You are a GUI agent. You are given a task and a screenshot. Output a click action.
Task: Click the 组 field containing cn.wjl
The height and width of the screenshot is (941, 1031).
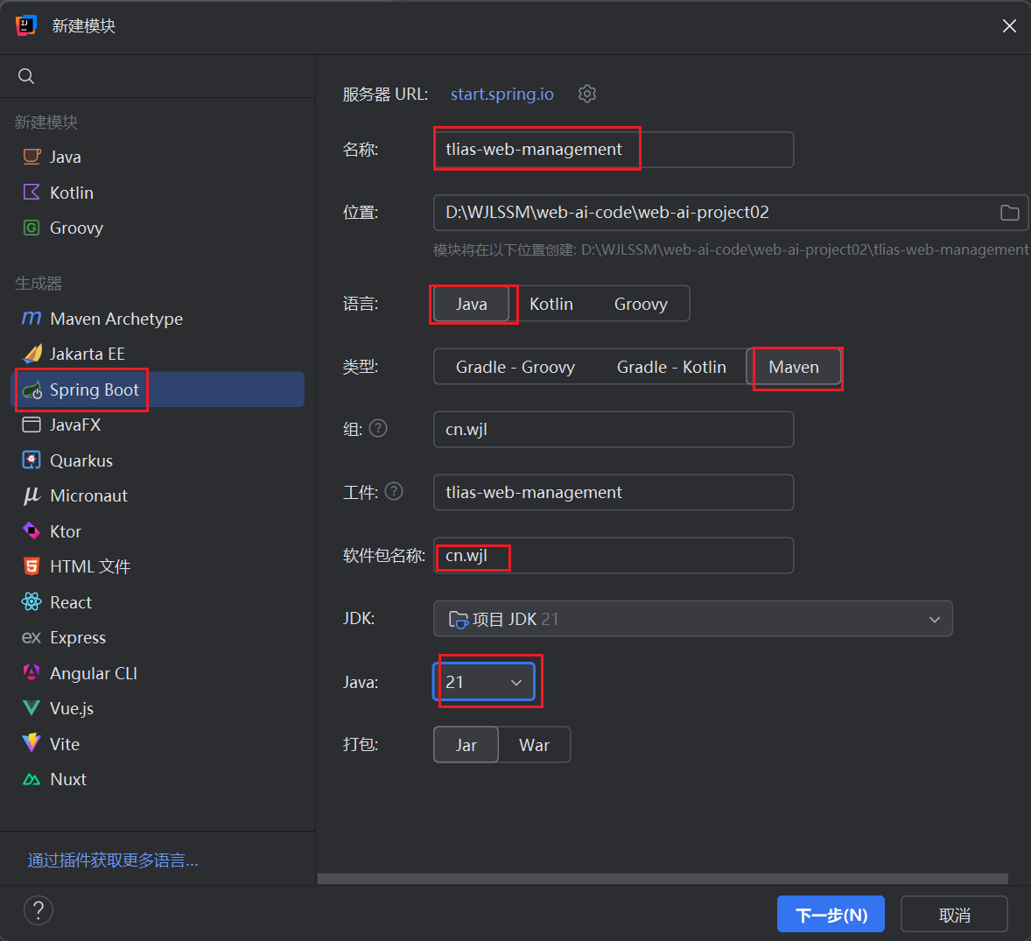tap(614, 430)
